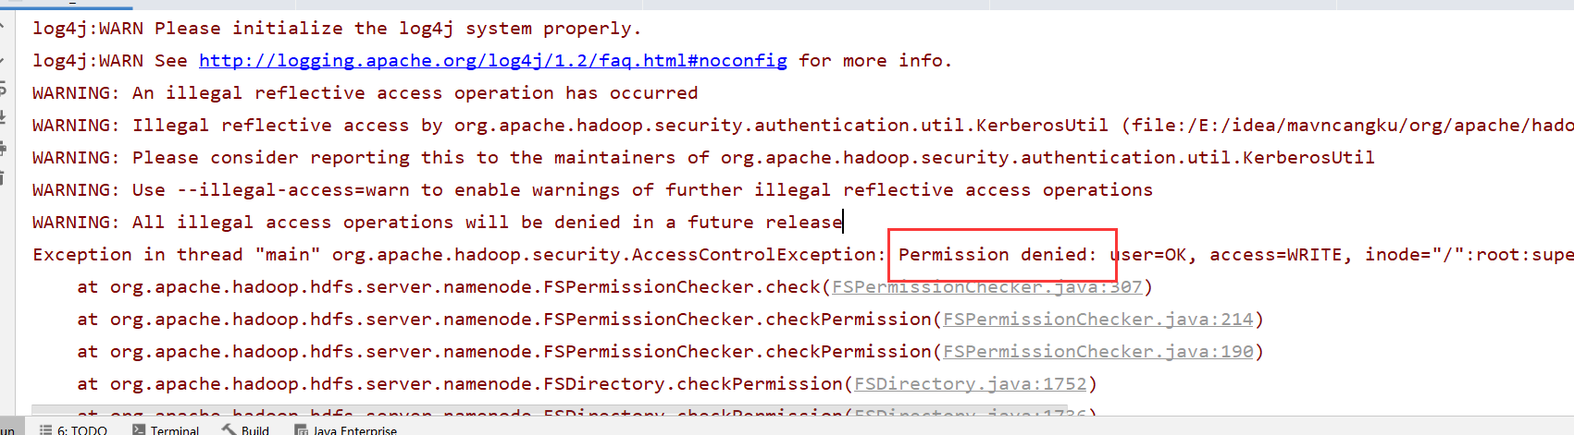Viewport: 1574px width, 435px height.
Task: Click the Java Enterprise icon
Action: [x=301, y=429]
